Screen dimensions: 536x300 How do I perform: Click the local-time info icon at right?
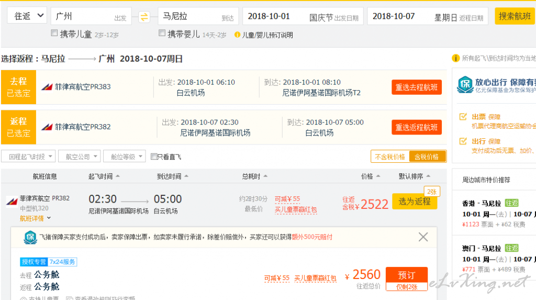tap(456, 58)
